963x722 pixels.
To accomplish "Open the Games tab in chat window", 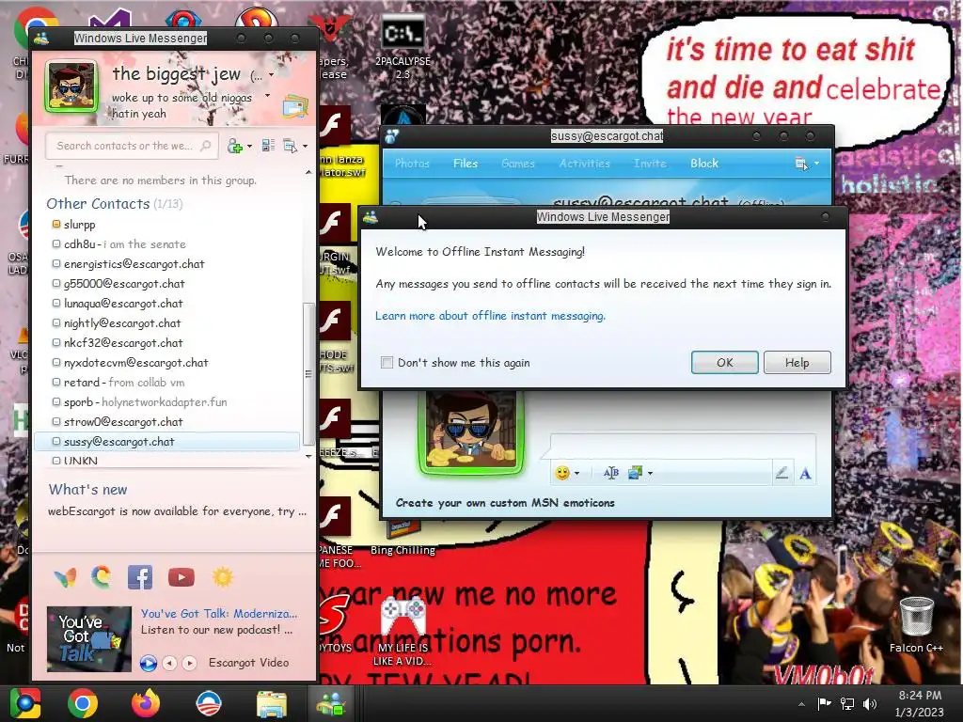I will pyautogui.click(x=518, y=164).
